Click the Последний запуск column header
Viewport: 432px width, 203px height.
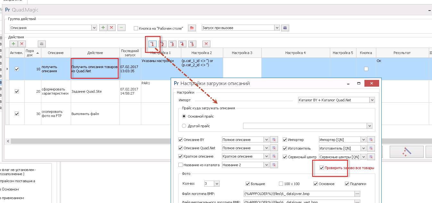(x=130, y=53)
